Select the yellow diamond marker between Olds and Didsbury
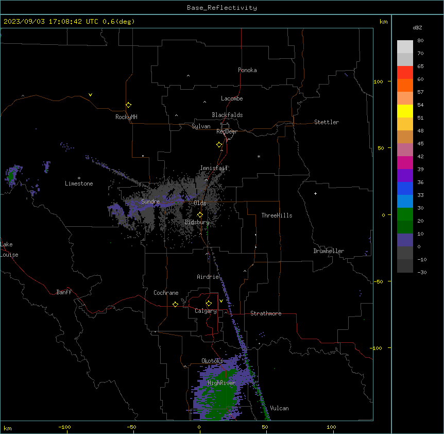The height and width of the screenshot is (434, 444). [200, 215]
